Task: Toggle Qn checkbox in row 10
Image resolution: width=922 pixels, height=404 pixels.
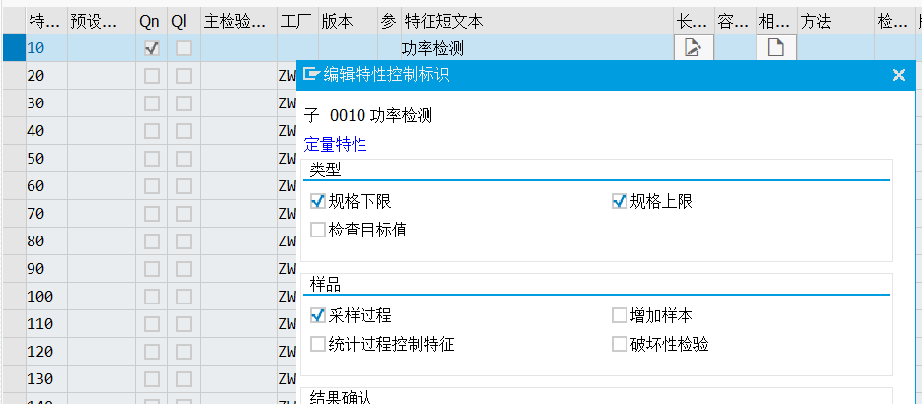Action: pyautogui.click(x=151, y=48)
